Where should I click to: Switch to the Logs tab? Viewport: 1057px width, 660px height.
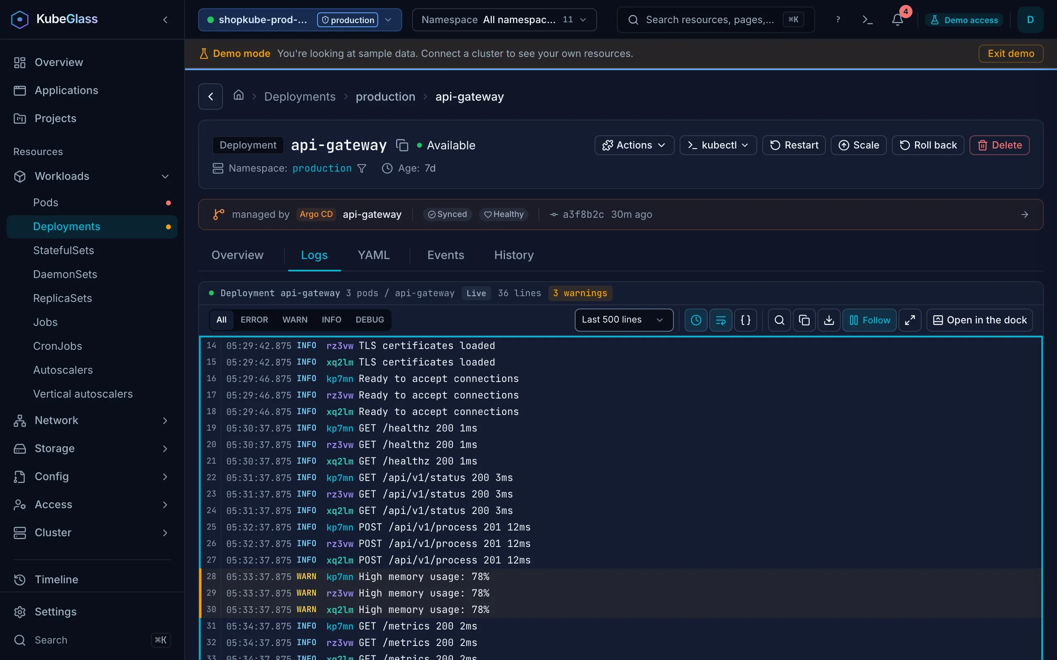[315, 255]
